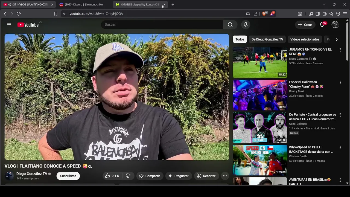Open Diego González TV channel avatar
The width and height of the screenshot is (350, 197).
coord(9,176)
